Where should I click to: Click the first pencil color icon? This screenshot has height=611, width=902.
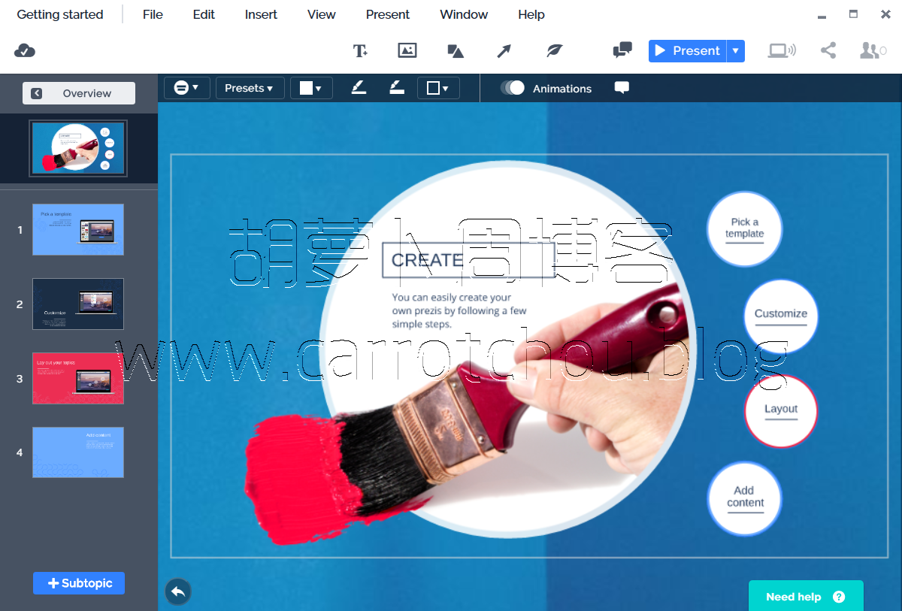359,88
